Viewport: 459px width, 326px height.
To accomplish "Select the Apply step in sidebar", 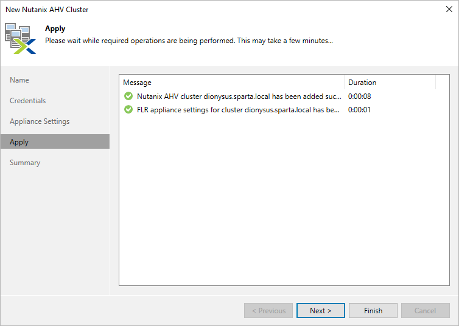I will click(55, 142).
